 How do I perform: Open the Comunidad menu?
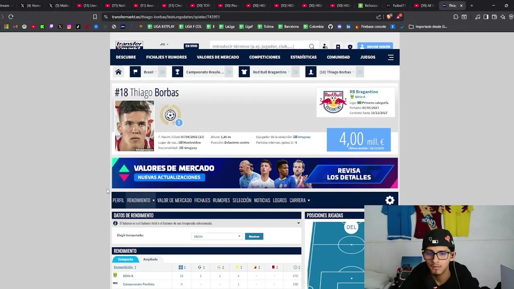(338, 57)
